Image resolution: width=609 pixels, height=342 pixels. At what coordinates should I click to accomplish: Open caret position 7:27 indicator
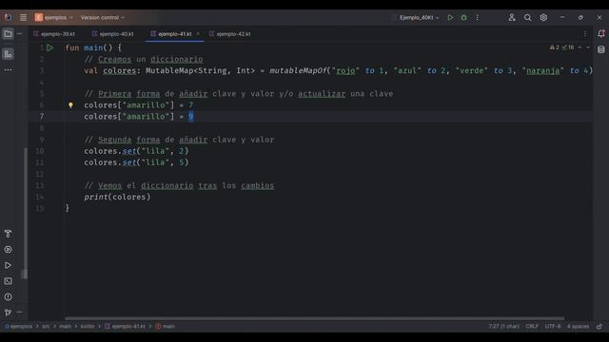503,326
